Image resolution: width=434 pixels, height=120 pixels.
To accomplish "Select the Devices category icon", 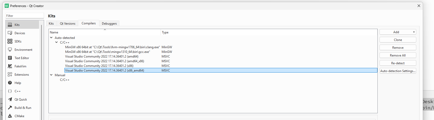I will (10, 33).
